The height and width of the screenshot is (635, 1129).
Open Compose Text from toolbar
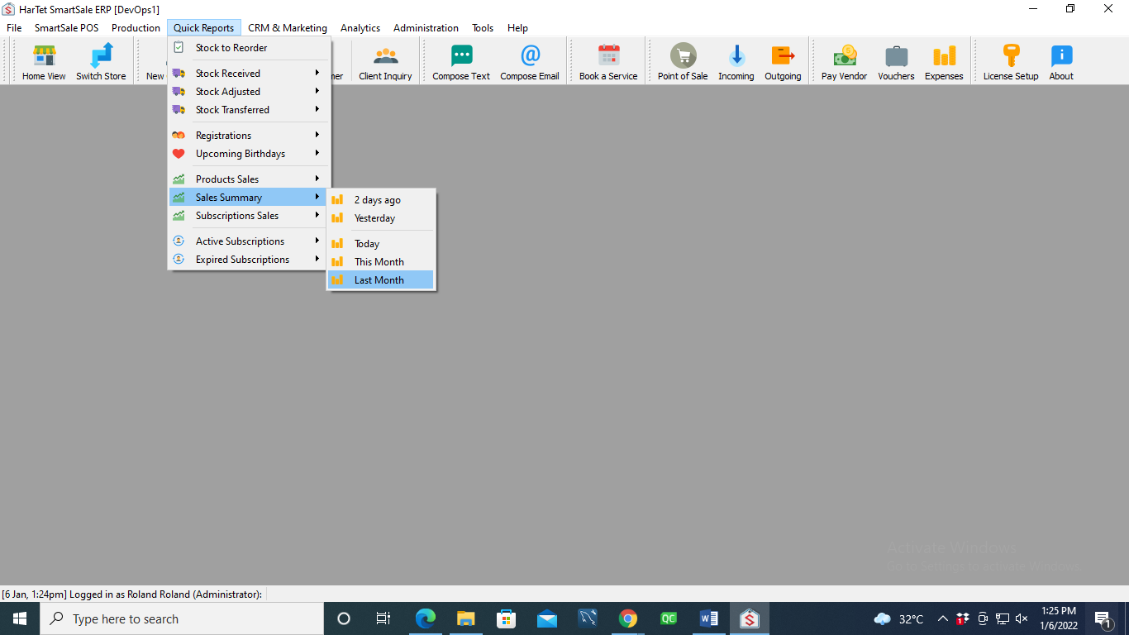461,62
